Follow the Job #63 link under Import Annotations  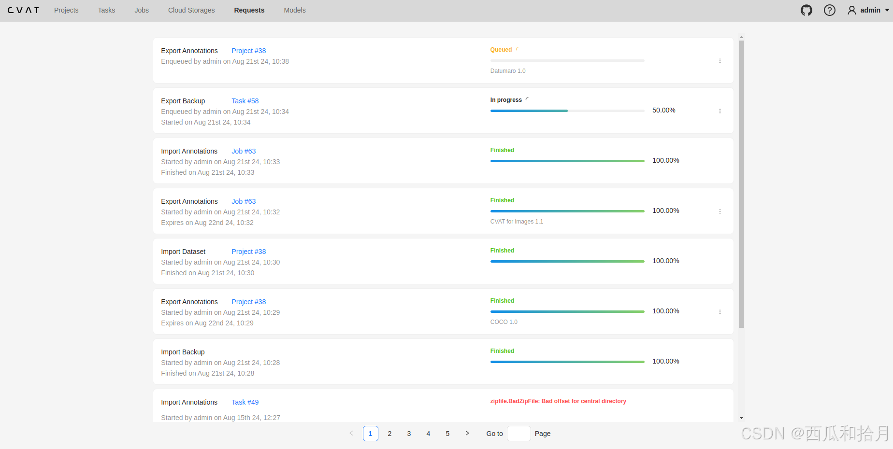tap(244, 151)
